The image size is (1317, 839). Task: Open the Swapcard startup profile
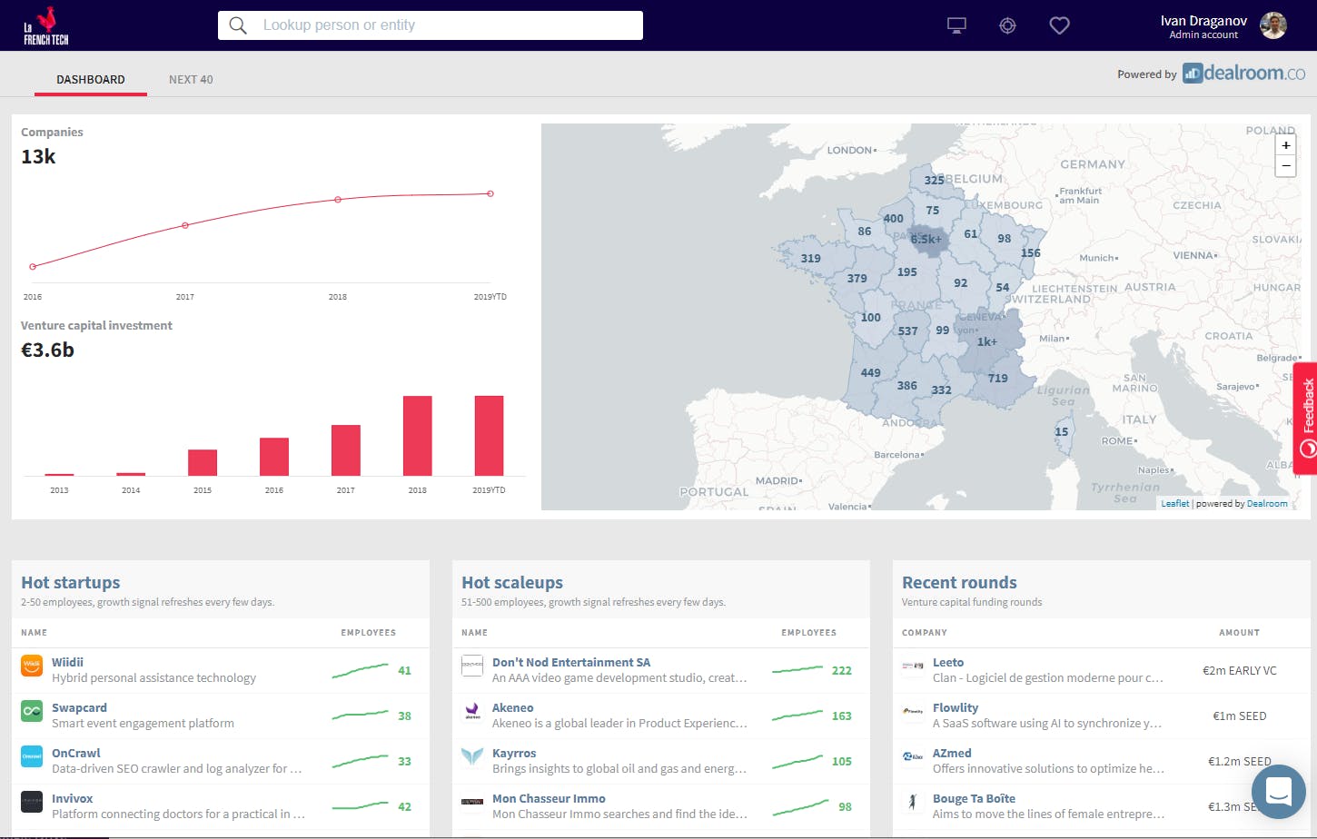79,707
